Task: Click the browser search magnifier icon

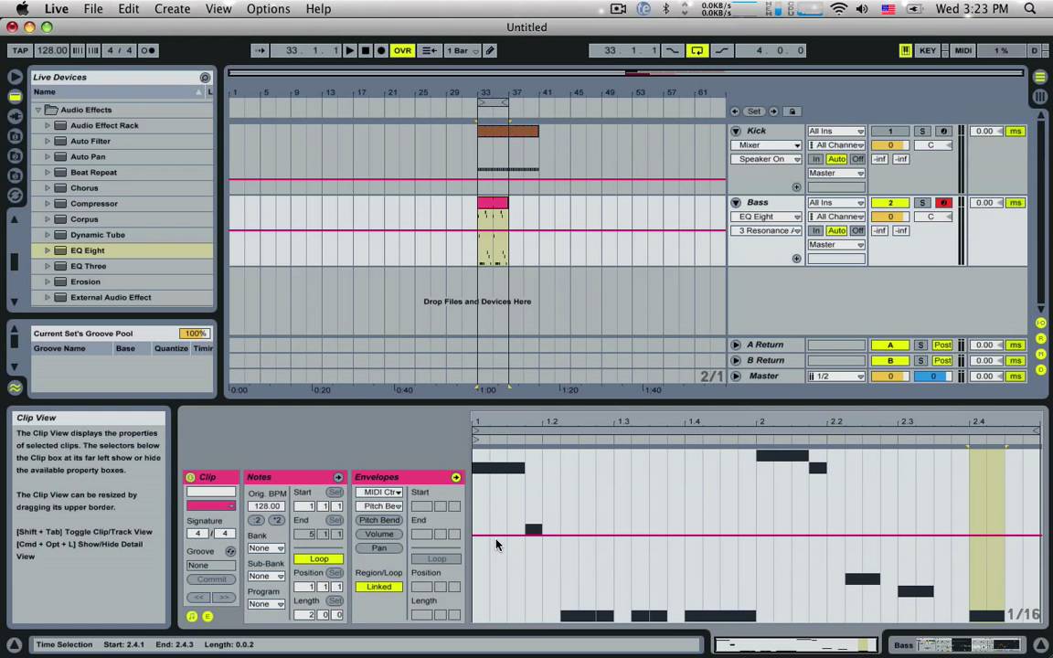Action: click(205, 77)
